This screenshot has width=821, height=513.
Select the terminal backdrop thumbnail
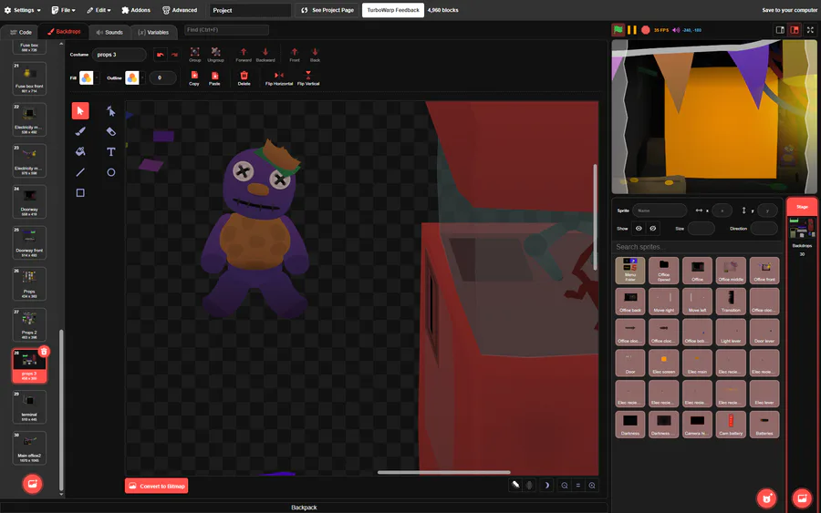coord(29,406)
